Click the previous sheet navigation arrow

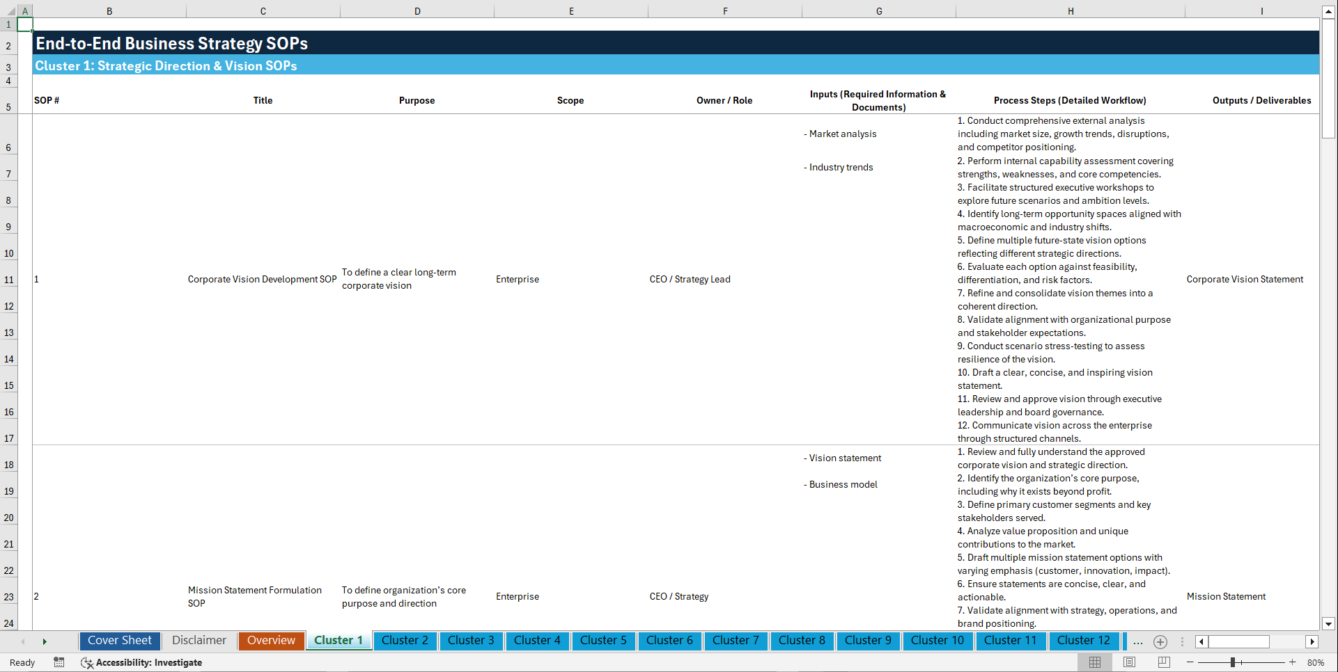coord(22,641)
